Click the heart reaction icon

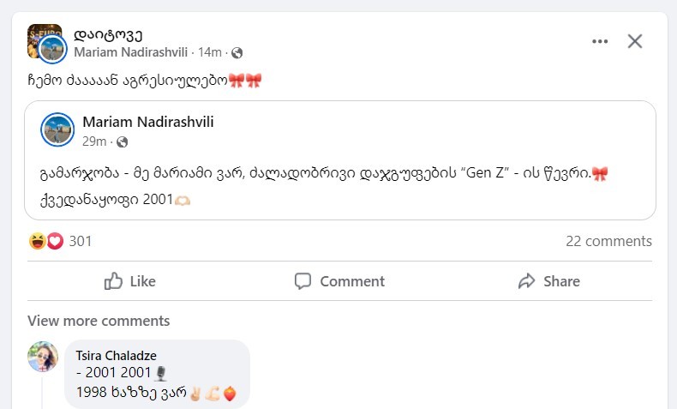click(x=55, y=241)
